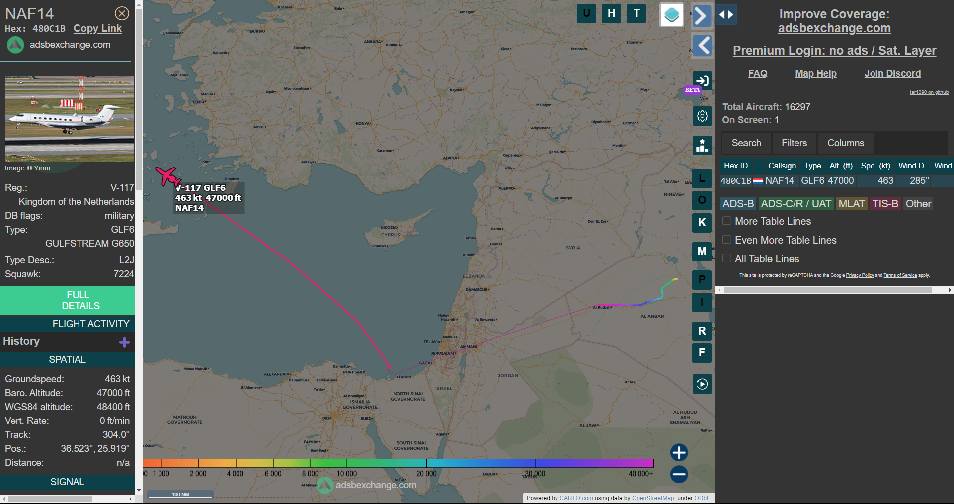
Task: Sort table by Wind D. column
Action: [912, 166]
